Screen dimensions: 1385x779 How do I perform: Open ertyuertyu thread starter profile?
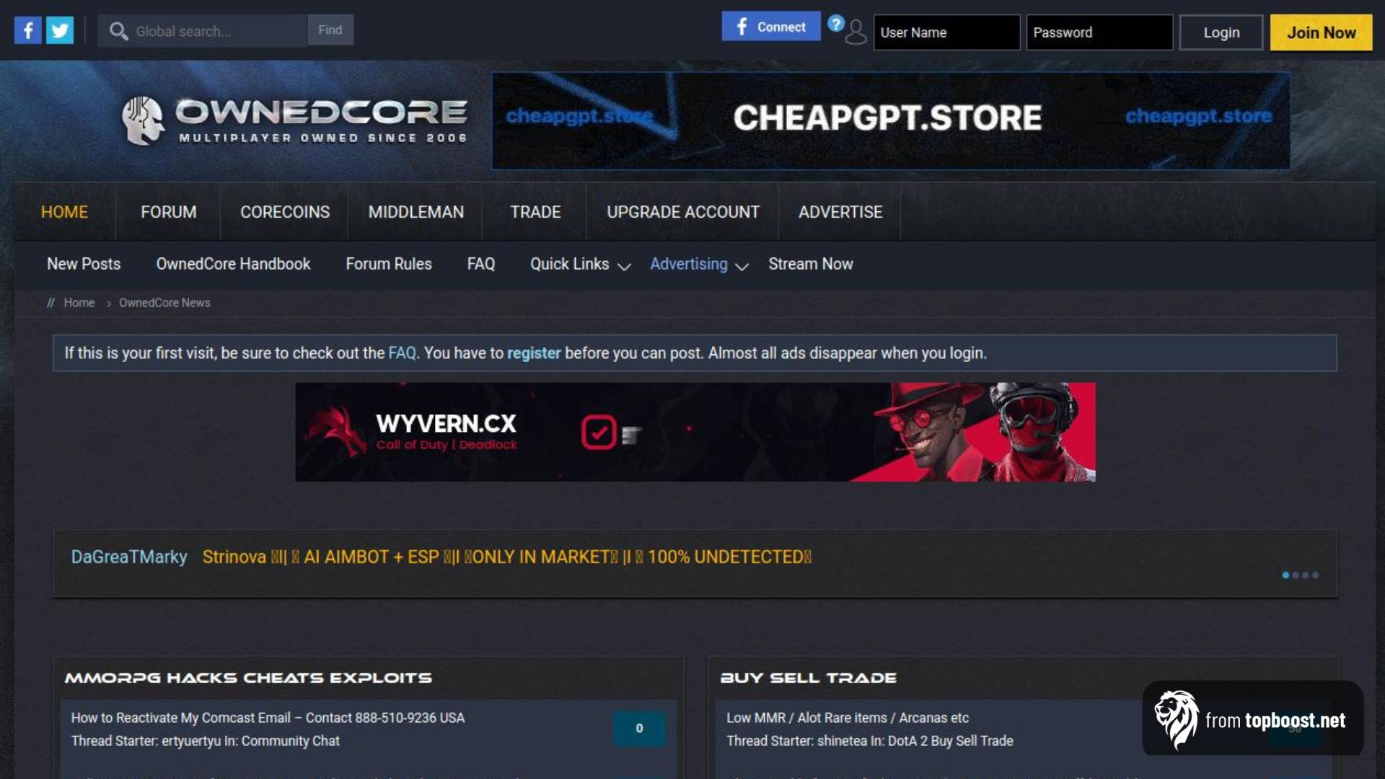(x=191, y=741)
